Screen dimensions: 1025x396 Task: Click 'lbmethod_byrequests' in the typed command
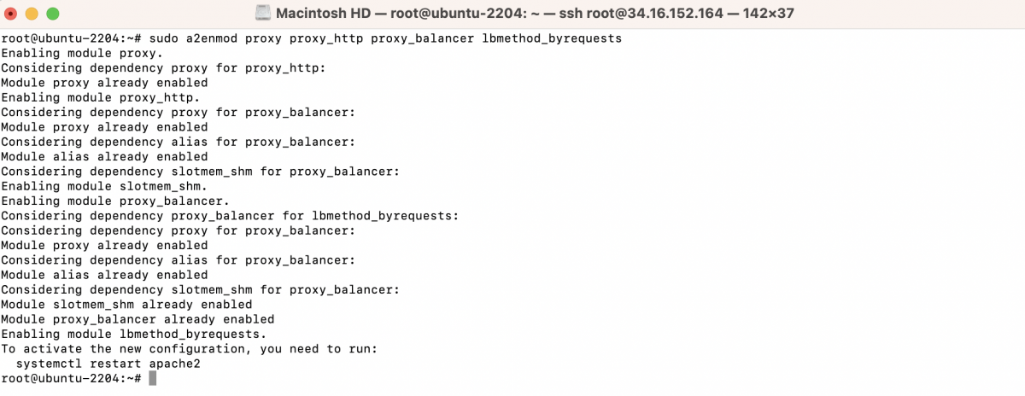[552, 39]
